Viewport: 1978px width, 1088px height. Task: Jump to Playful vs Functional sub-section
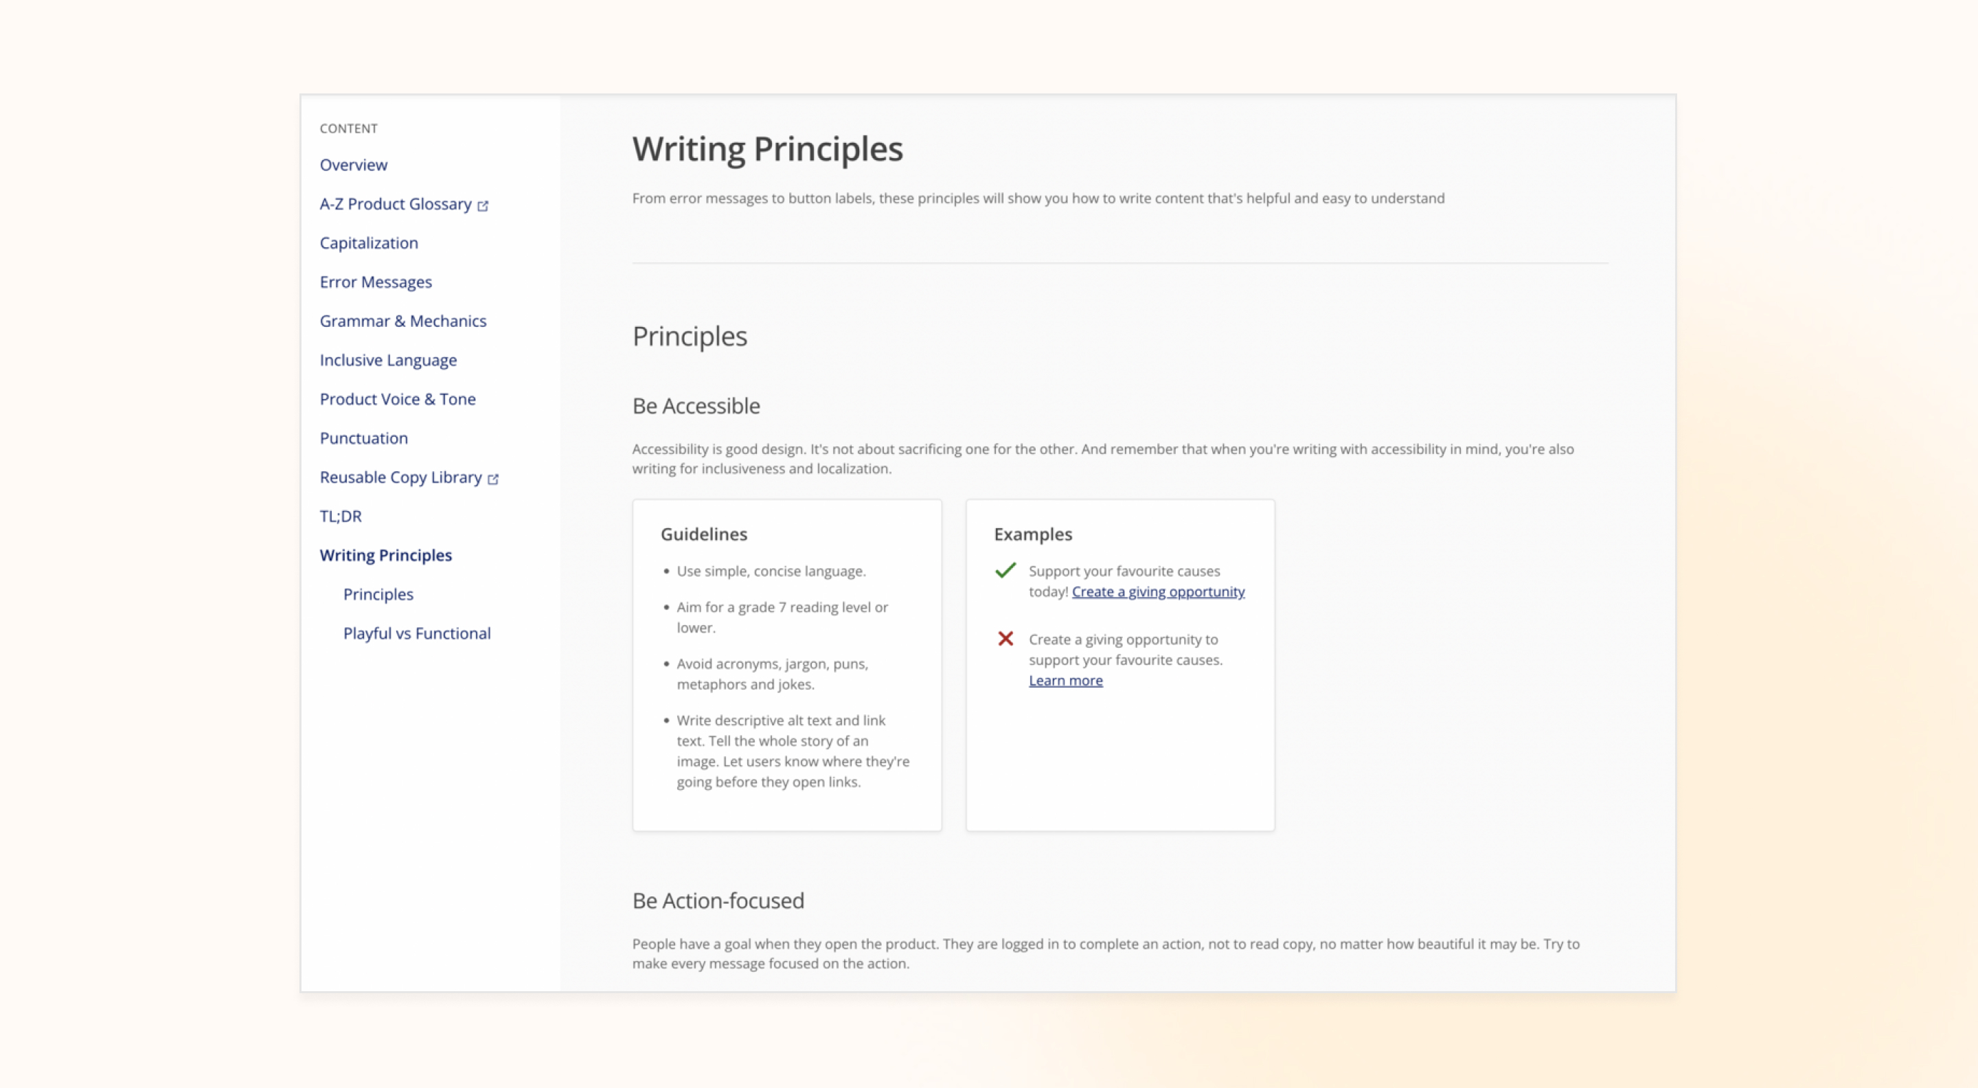pyautogui.click(x=416, y=633)
